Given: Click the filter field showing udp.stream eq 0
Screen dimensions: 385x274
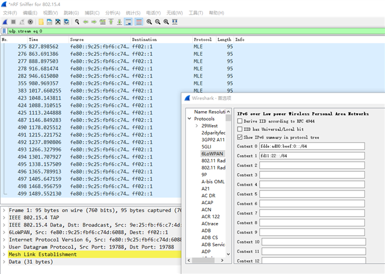Looking at the screenshot, I should pyautogui.click(x=196, y=31).
